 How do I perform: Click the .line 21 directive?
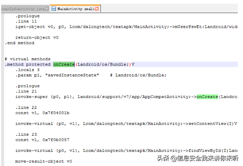(26, 92)
